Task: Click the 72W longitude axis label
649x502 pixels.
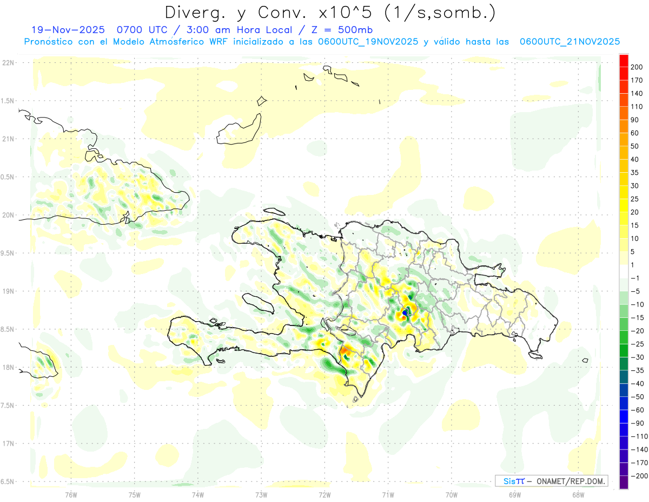Action: point(325,494)
